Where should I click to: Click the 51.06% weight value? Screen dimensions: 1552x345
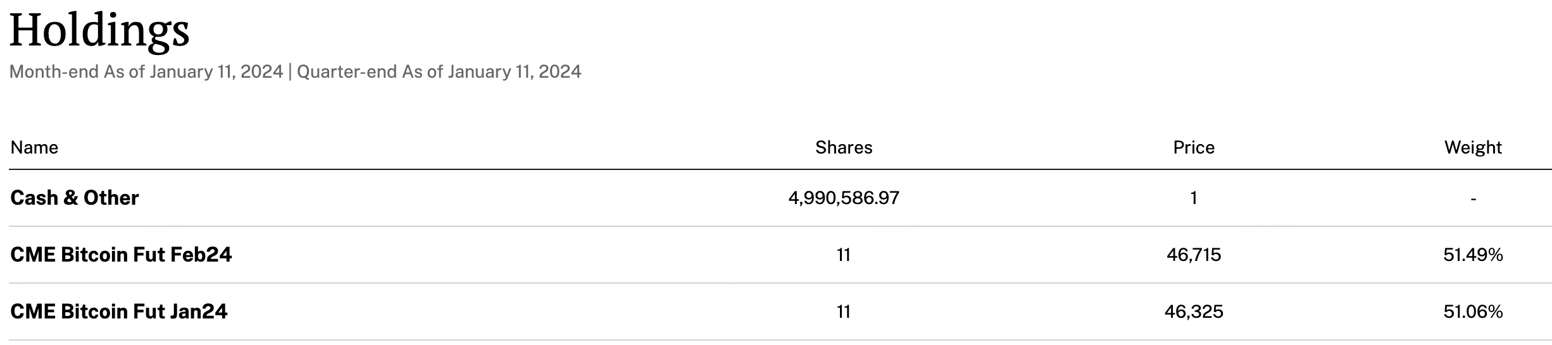click(1473, 312)
